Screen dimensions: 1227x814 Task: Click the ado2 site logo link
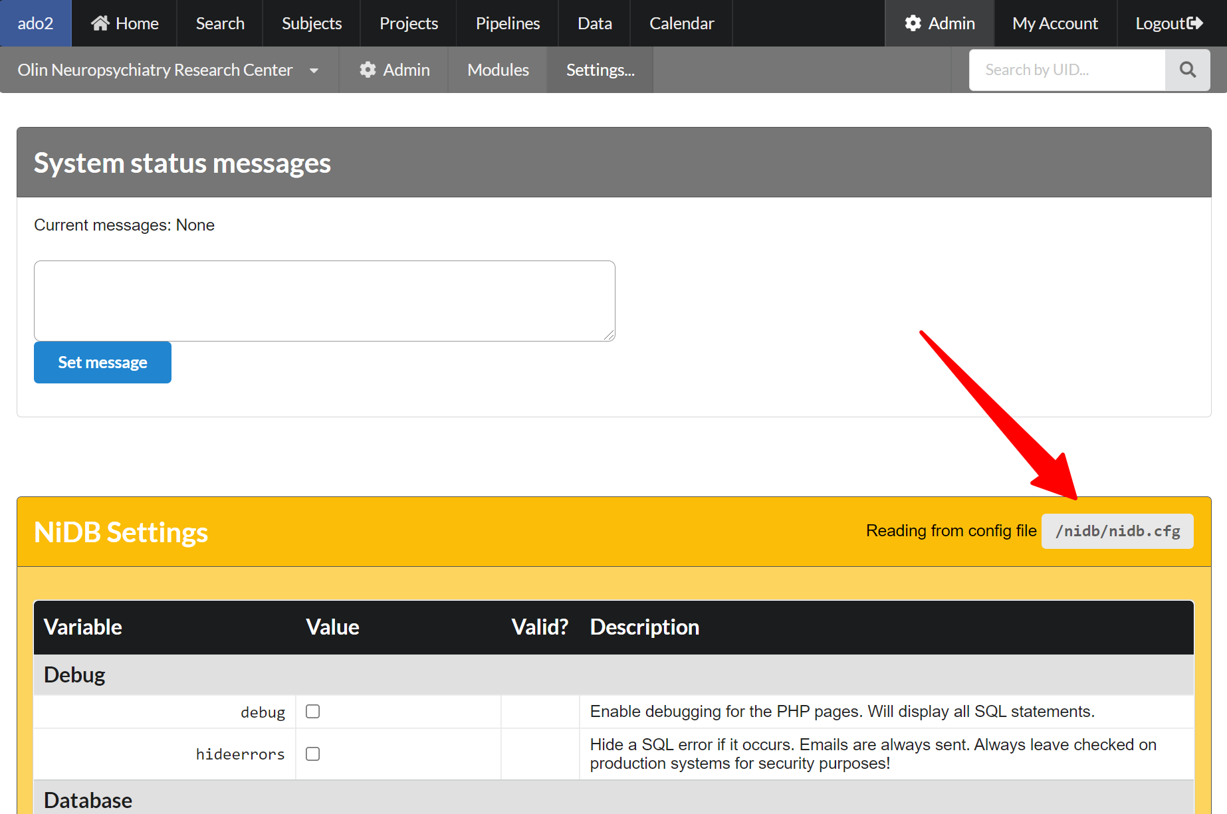click(x=35, y=23)
